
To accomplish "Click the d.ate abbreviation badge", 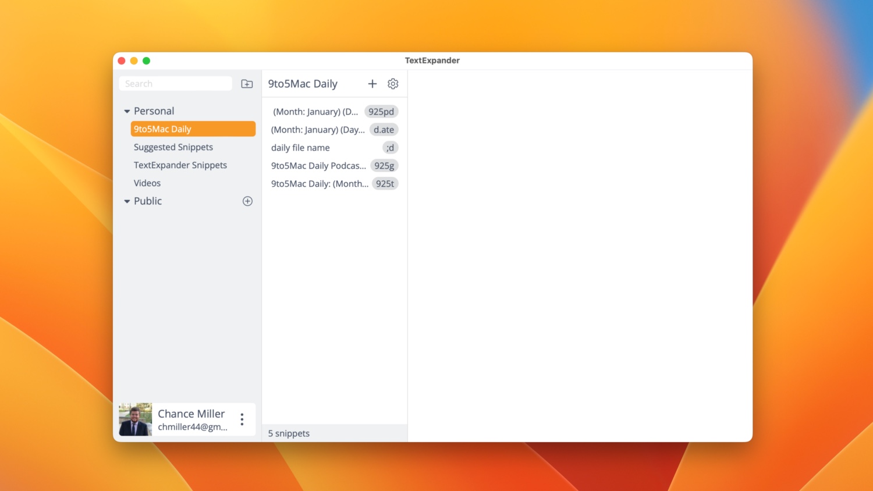I will click(x=384, y=129).
